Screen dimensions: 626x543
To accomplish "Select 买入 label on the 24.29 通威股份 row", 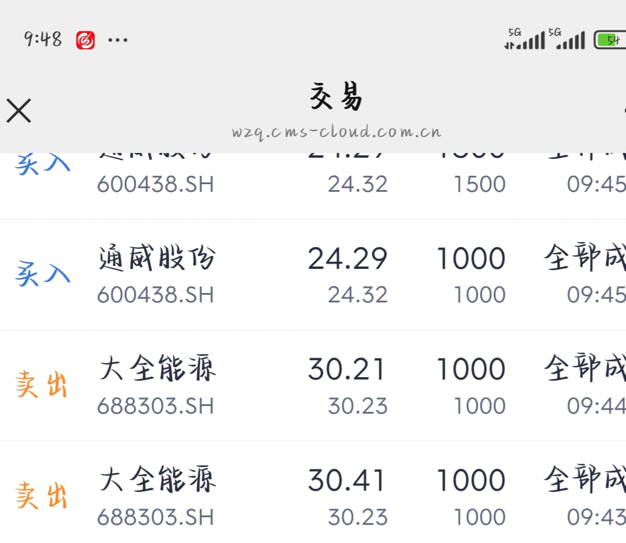I will coord(43,274).
